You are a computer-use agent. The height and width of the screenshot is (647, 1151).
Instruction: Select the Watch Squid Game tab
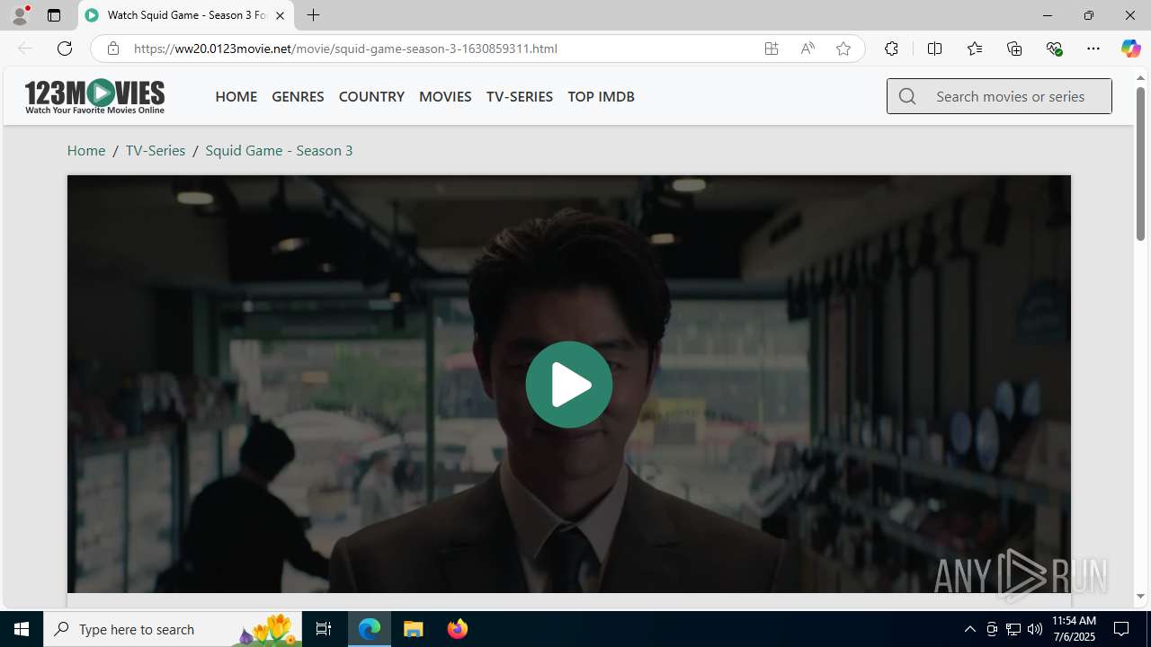point(186,15)
